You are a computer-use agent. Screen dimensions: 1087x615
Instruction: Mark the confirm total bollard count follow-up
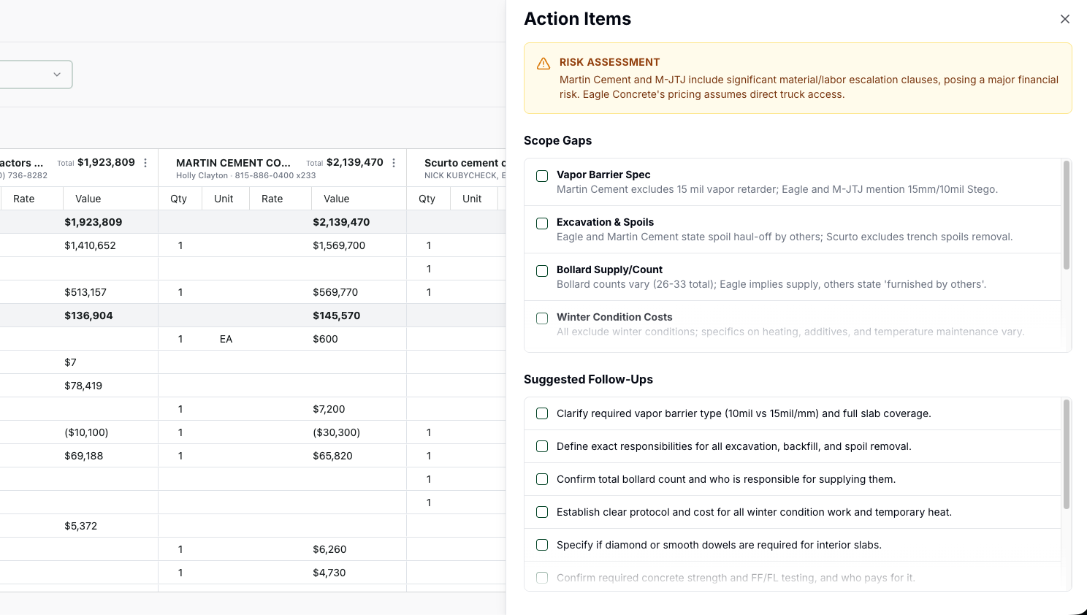542,479
